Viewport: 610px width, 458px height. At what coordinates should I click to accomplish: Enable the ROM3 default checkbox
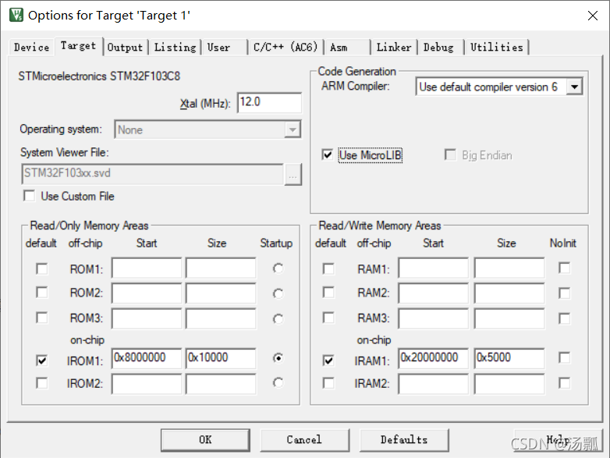click(x=41, y=318)
